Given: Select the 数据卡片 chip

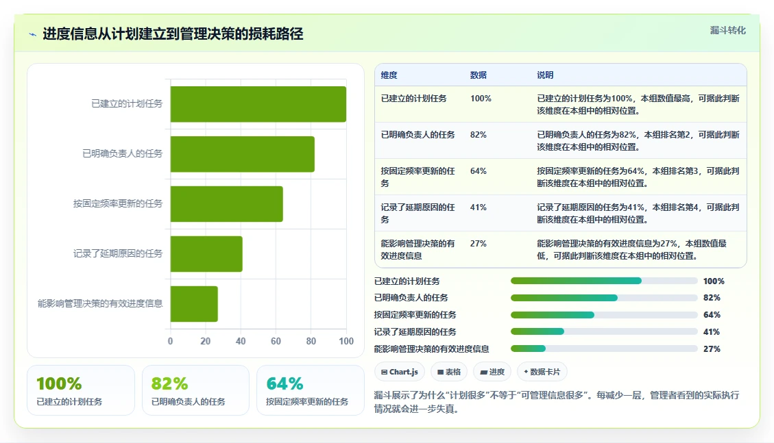Looking at the screenshot, I should click(x=542, y=372).
